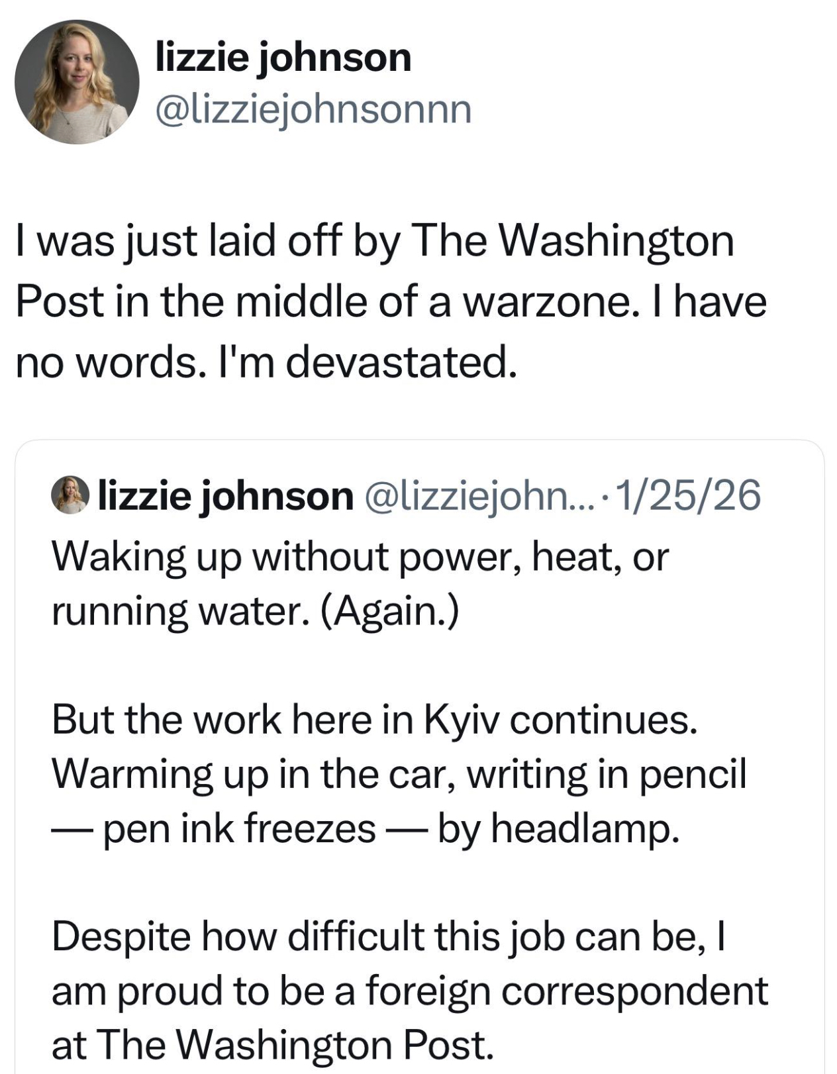The width and height of the screenshot is (837, 1074).
Task: Click "Warming up in the car, writing in pencil"
Action: [x=399, y=773]
